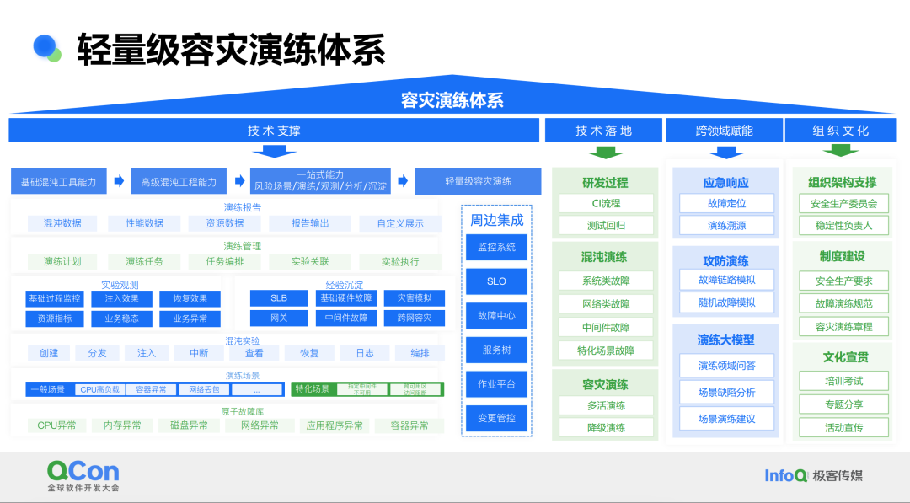Click the 安全生产委员会 box
Screen dimensions: 910x503
click(x=843, y=204)
